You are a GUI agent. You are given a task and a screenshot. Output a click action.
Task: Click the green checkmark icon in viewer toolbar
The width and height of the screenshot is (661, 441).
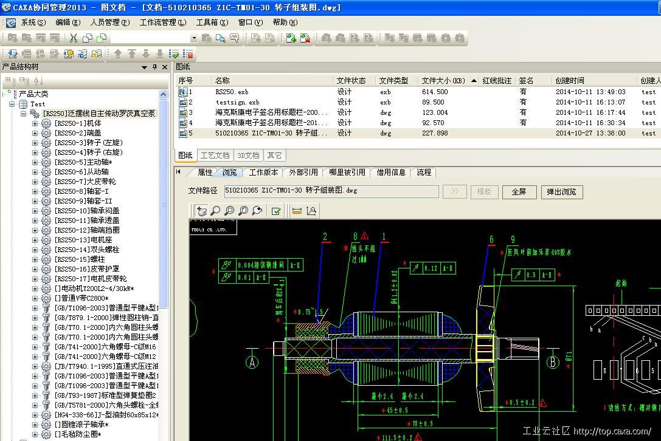(276, 211)
